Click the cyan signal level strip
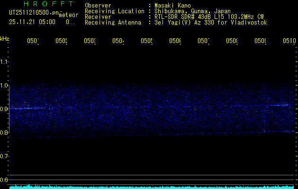The image size is (298, 189). (x=152, y=187)
